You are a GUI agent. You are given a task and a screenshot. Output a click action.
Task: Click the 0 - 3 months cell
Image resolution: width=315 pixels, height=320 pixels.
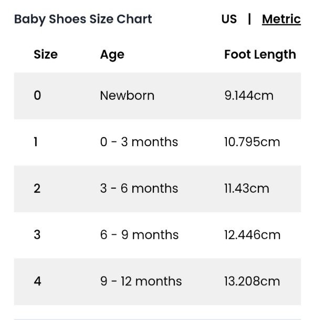(x=139, y=142)
